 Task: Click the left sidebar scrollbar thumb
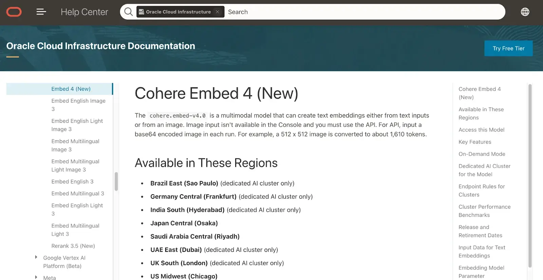116,181
